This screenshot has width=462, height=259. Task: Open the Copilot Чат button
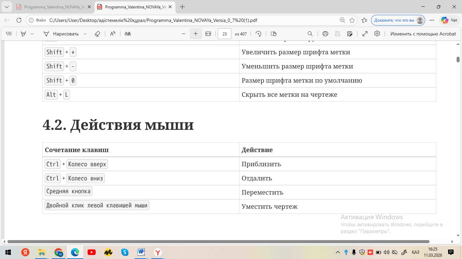(x=449, y=20)
